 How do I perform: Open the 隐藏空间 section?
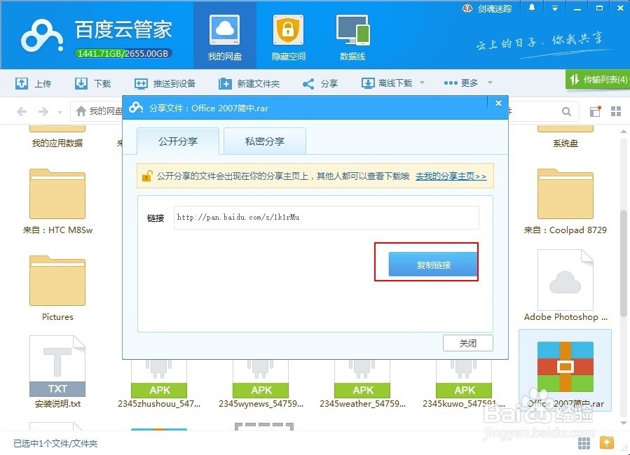pos(288,37)
